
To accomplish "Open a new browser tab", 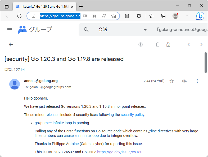I will (x=81, y=7).
